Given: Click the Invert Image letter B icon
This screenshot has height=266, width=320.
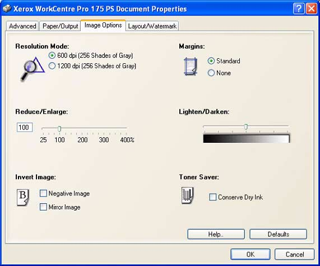Looking at the screenshot, I should 23,197.
